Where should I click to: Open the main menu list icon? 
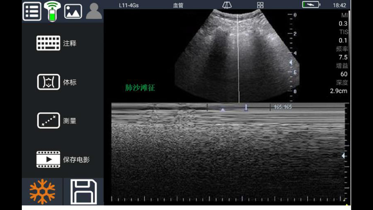(32, 11)
